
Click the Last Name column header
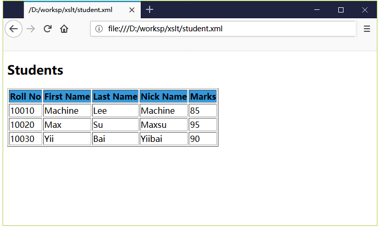coord(115,97)
